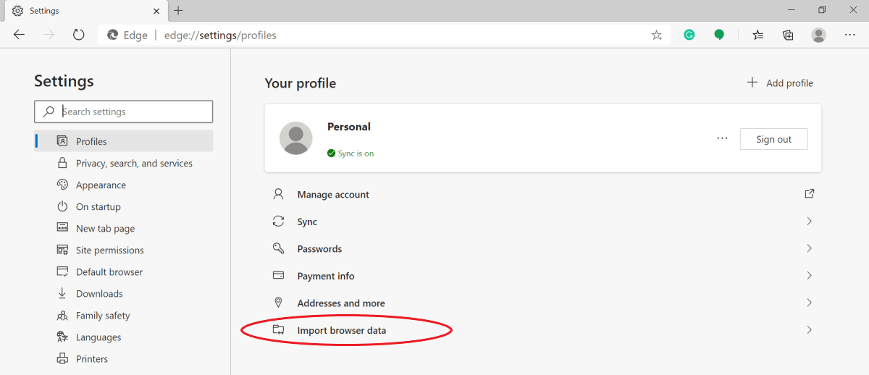Viewport: 869px width, 375px height.
Task: Open the Settings and more ellipsis menu
Action: (x=850, y=35)
